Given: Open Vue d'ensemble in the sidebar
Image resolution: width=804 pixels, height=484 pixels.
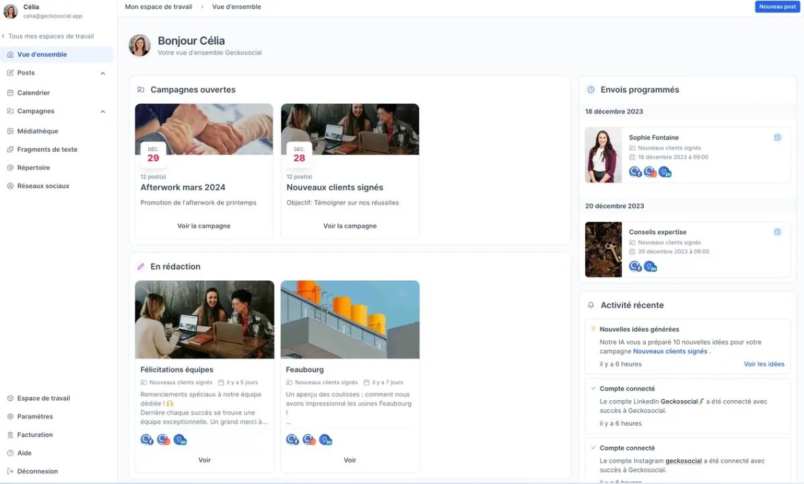Looking at the screenshot, I should tap(56, 54).
